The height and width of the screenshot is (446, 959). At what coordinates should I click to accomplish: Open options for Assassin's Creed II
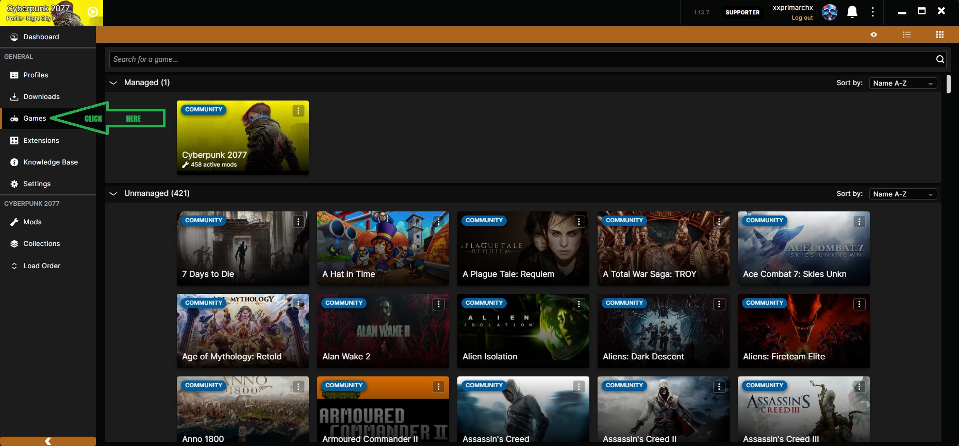point(719,387)
